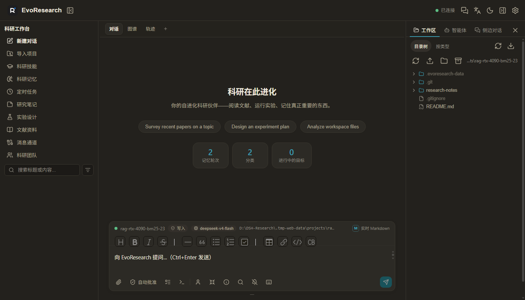Insert a block quote
Screen dimensions: 525x300
point(202,242)
